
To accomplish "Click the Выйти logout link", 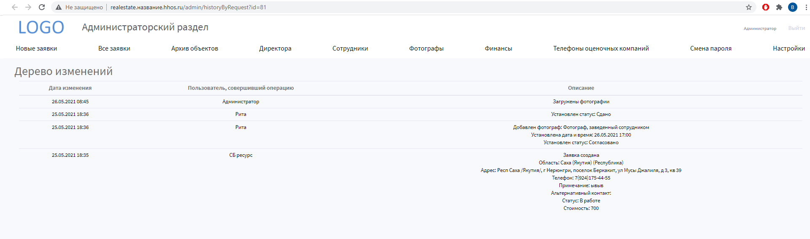I will 796,28.
